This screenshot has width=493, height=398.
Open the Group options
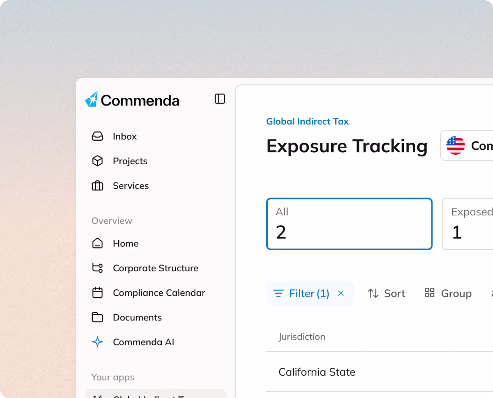448,294
